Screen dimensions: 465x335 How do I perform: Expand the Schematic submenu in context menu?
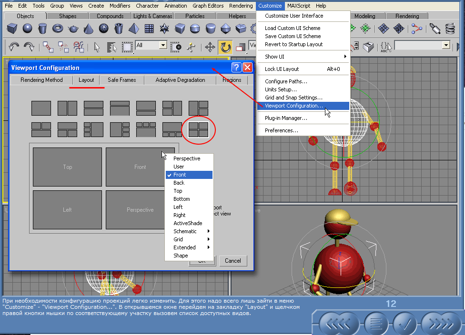[x=189, y=231]
